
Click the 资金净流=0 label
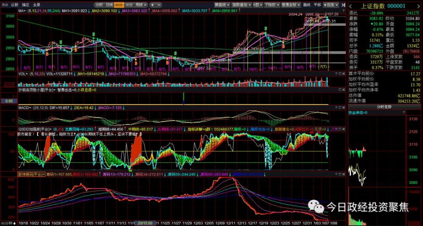click(x=358, y=113)
